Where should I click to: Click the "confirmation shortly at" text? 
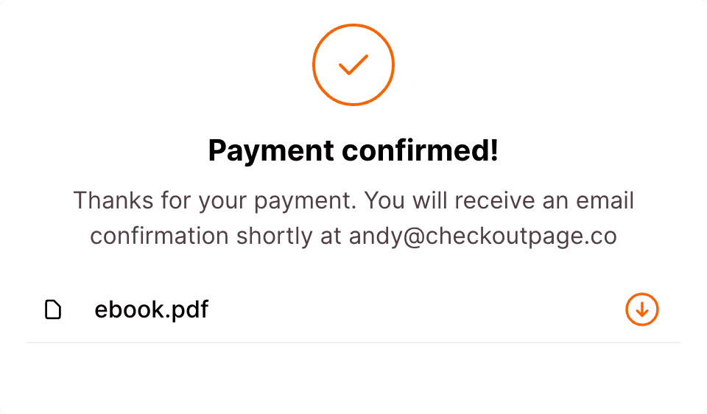click(x=216, y=236)
